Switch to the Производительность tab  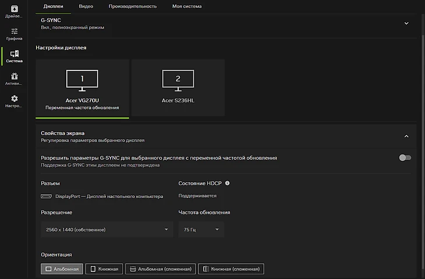pos(132,6)
